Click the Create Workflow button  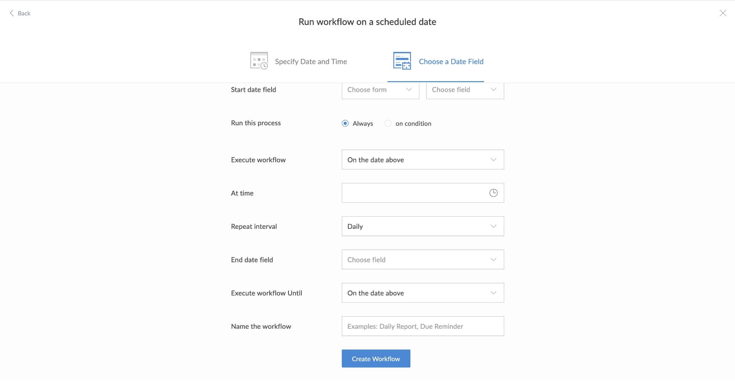[x=376, y=358]
